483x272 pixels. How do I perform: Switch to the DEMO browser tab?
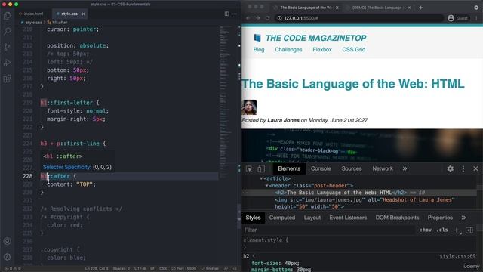(x=377, y=8)
